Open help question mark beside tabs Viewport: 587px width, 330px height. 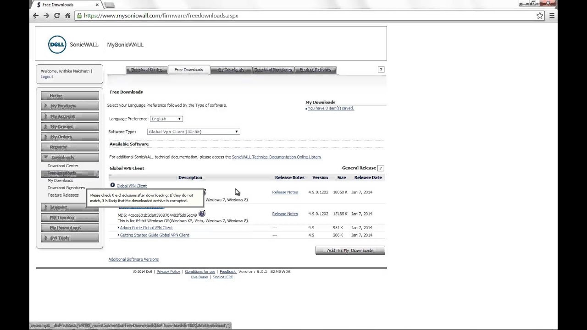[381, 70]
